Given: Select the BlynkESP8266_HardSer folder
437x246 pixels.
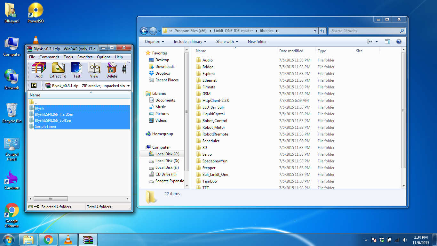Looking at the screenshot, I should 79,114.
